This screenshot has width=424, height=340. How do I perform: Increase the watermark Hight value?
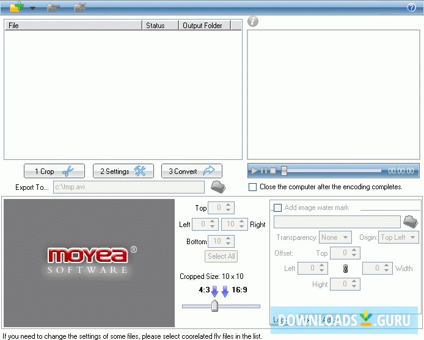pyautogui.click(x=354, y=281)
